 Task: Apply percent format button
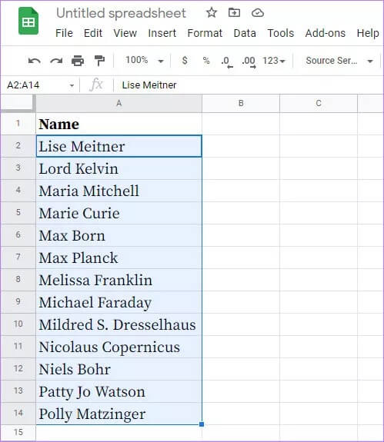click(x=206, y=60)
